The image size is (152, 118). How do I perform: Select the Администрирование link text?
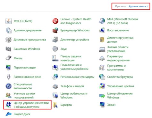coord(28,30)
